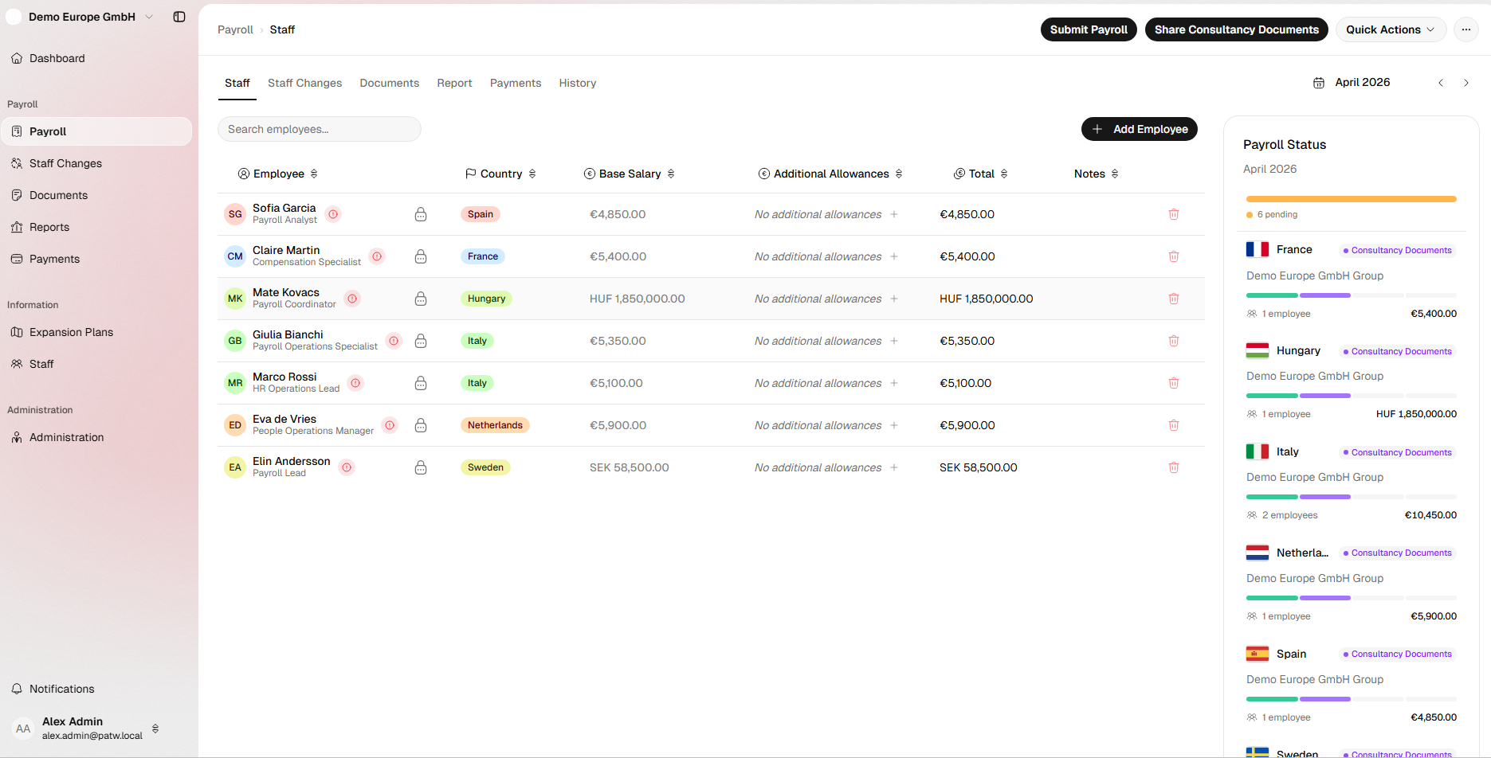Toggle the lock for Elin Andersson
1491x758 pixels.
point(421,467)
